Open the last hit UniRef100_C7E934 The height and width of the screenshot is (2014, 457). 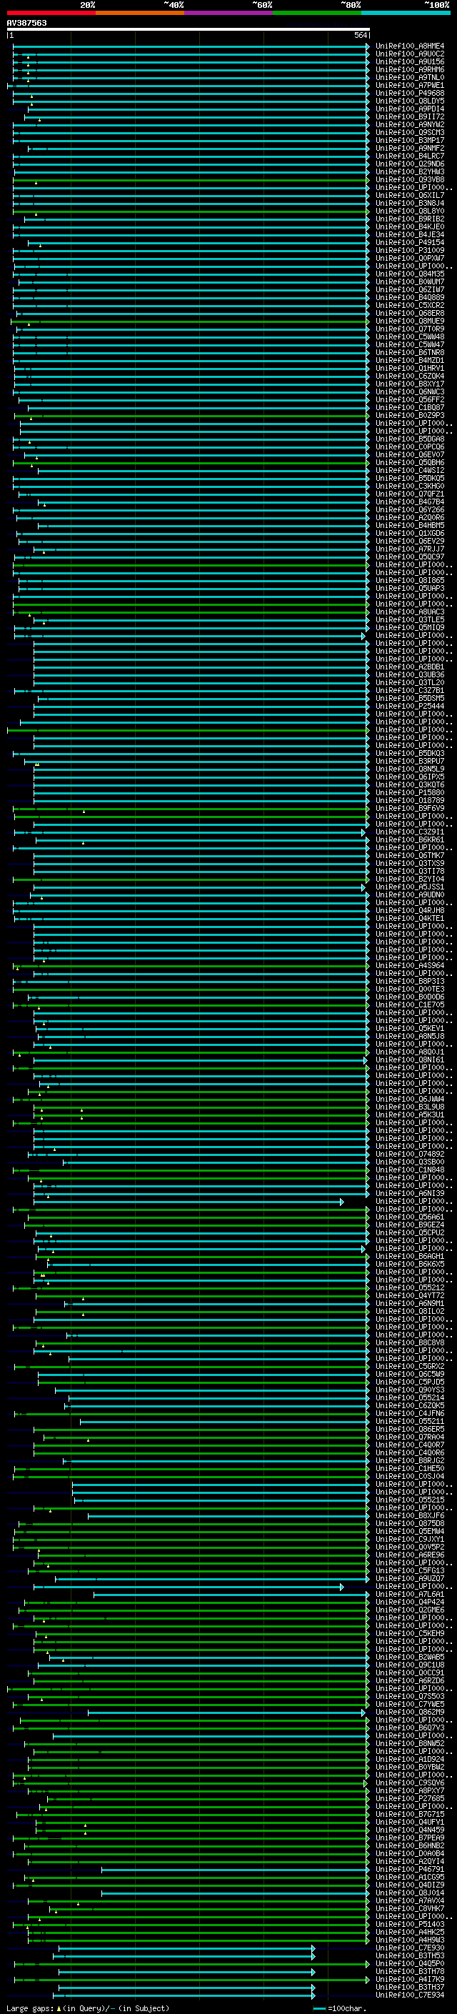(x=409, y=1995)
